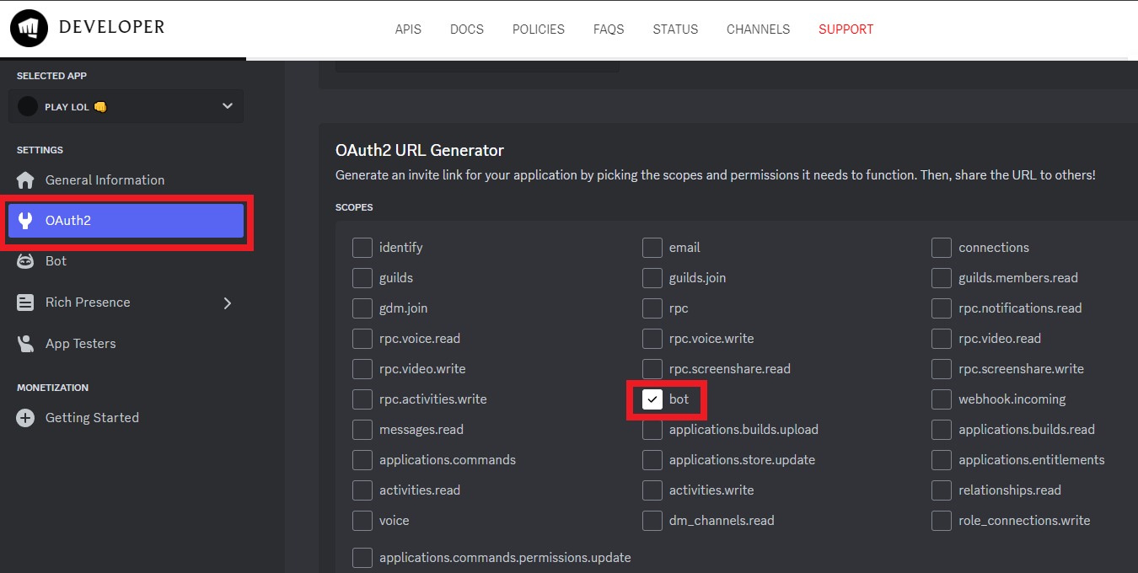Go to App Testers page
This screenshot has height=573, width=1138.
point(126,344)
